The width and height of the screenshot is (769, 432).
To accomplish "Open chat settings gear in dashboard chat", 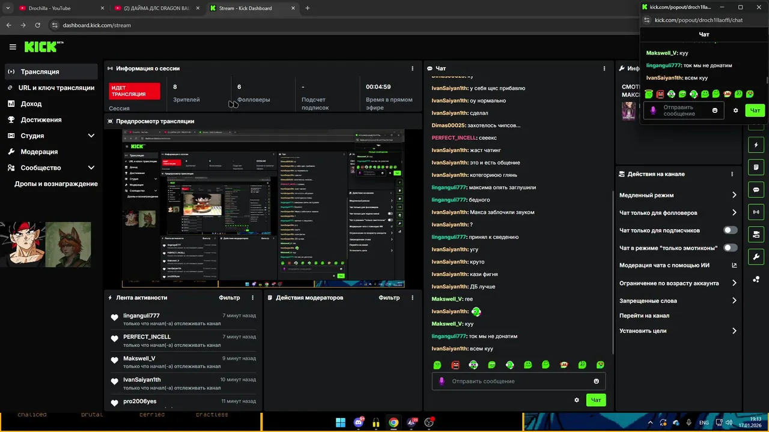I will (x=577, y=400).
